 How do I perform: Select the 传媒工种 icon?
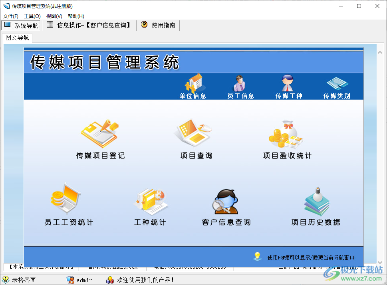click(288, 86)
